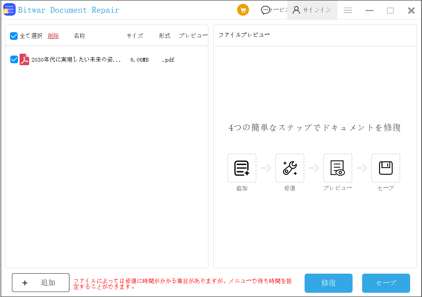Screen dimensions: 422x297
Task: Open the hamburger menu
Action: [x=348, y=11]
